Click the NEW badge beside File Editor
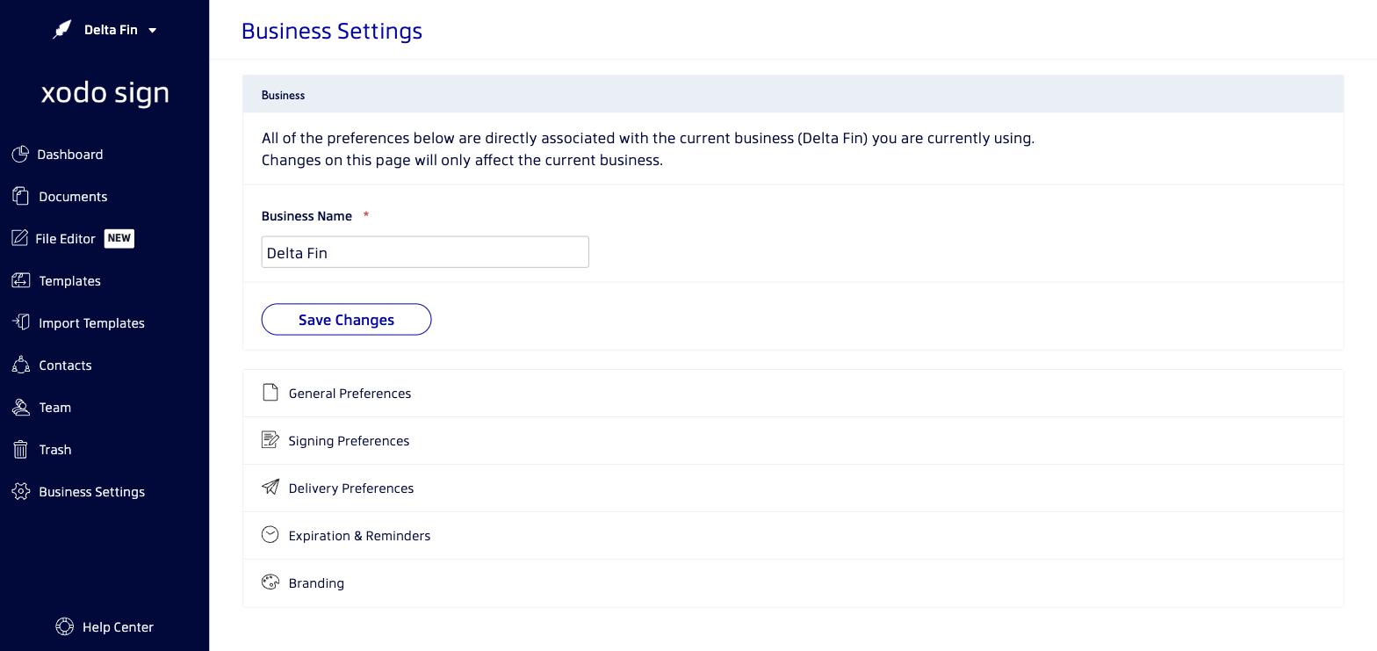Viewport: 1377px width, 651px height. 119,238
